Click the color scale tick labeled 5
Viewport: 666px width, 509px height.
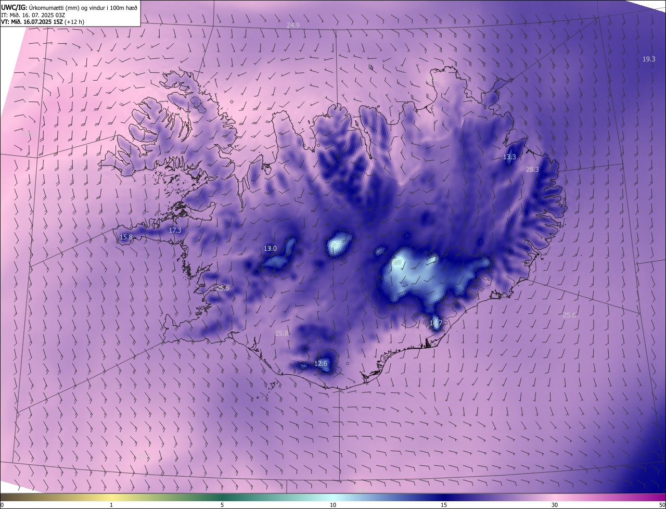click(x=222, y=505)
